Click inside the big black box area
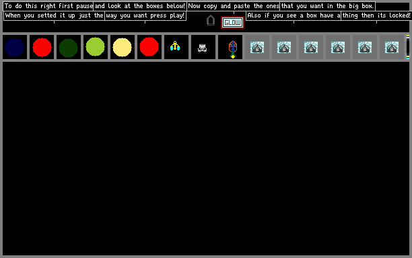 pos(206,159)
